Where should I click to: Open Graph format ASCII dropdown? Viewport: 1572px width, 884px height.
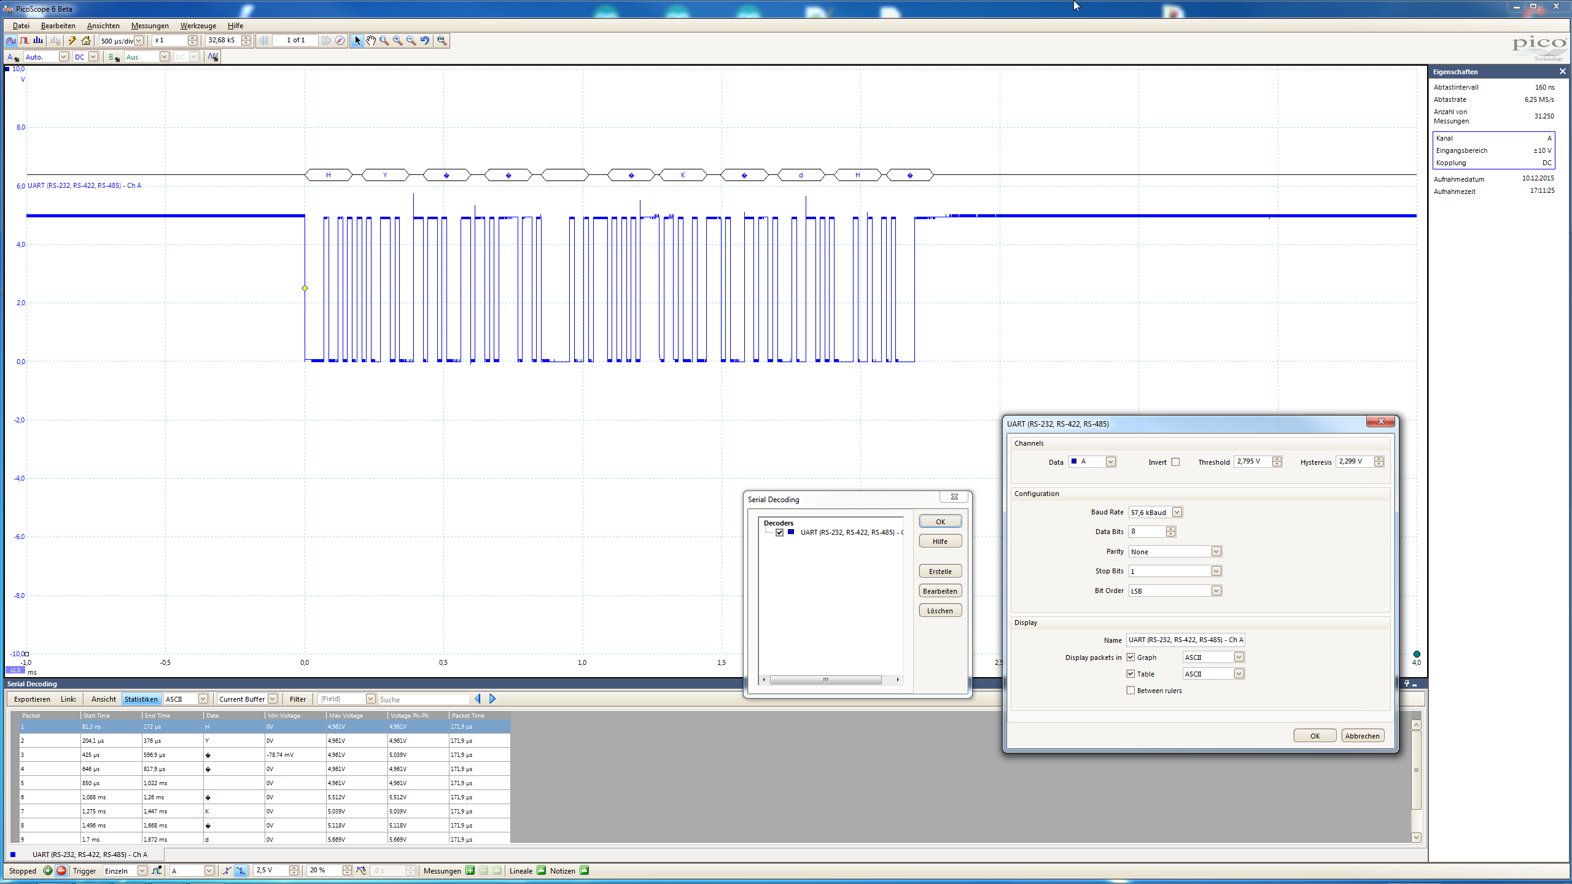pyautogui.click(x=1239, y=657)
